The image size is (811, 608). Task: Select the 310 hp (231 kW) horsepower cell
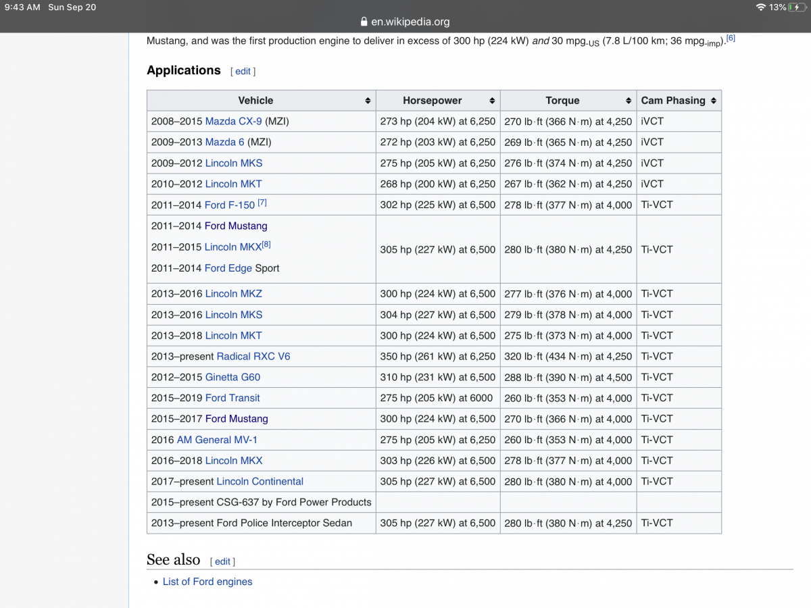tap(438, 378)
